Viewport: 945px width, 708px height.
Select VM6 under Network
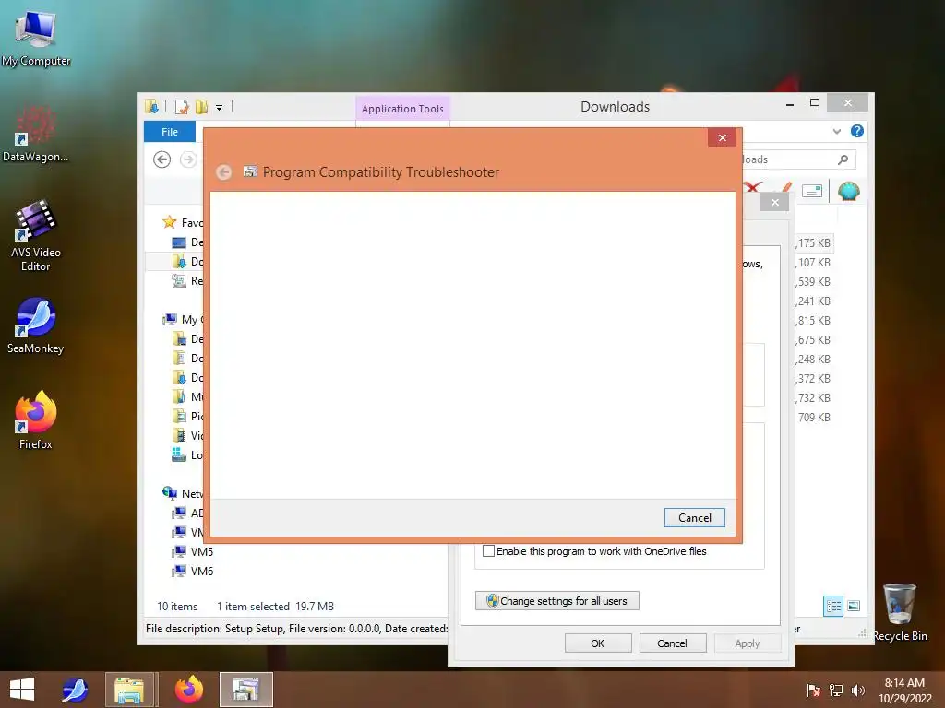(x=193, y=571)
